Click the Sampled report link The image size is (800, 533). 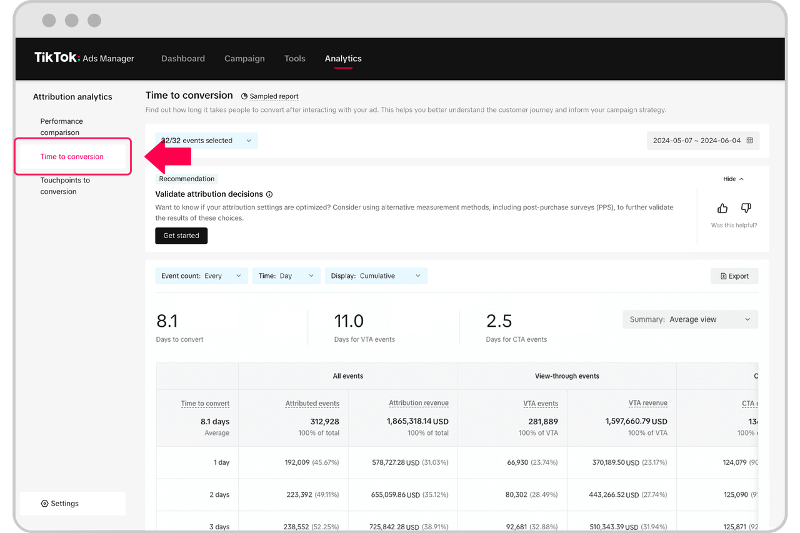274,96
